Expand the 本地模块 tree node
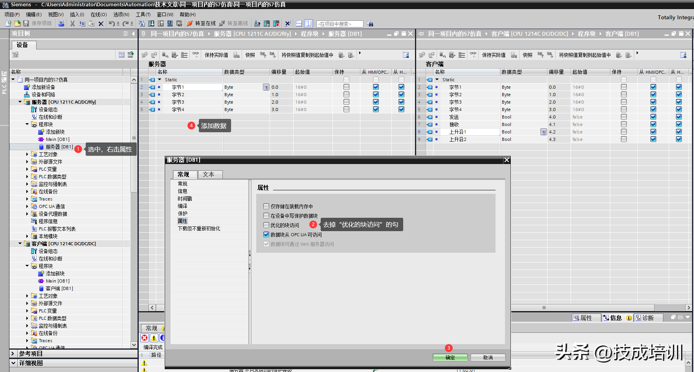Screen dimensions: 694x372 pos(27,236)
